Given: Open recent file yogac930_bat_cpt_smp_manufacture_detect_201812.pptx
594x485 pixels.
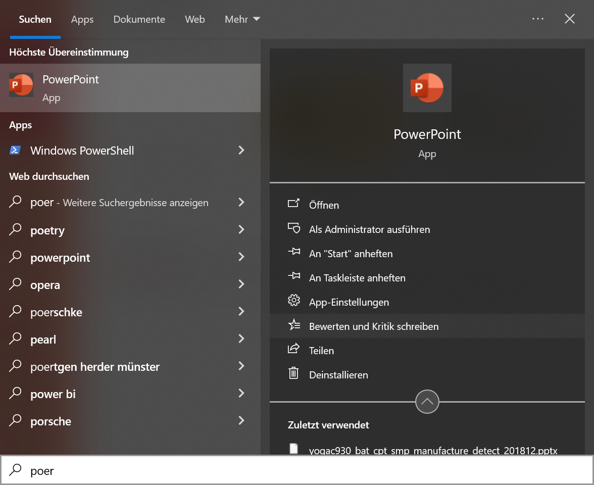Looking at the screenshot, I should pyautogui.click(x=427, y=450).
